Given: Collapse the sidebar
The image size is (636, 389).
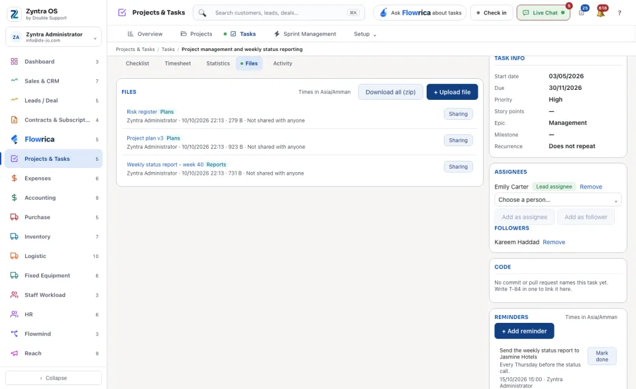Looking at the screenshot, I should 54,378.
